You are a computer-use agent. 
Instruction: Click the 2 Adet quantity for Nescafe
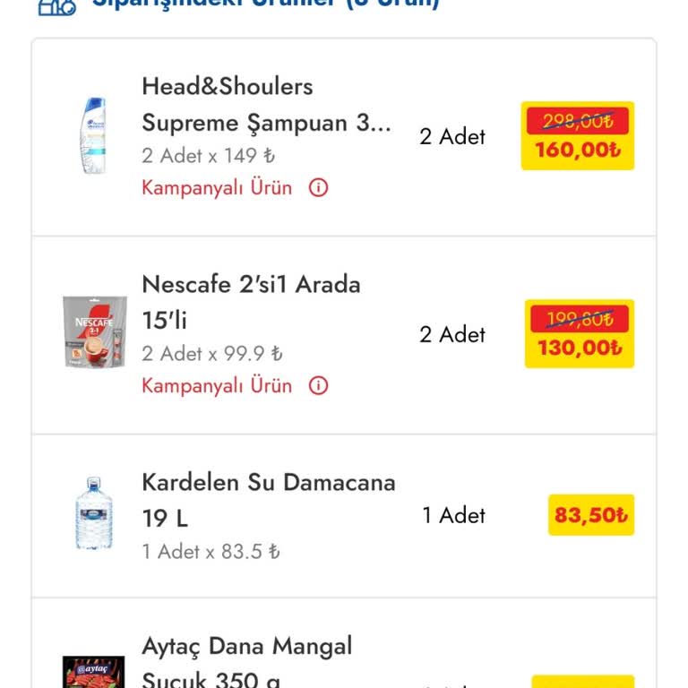452,335
